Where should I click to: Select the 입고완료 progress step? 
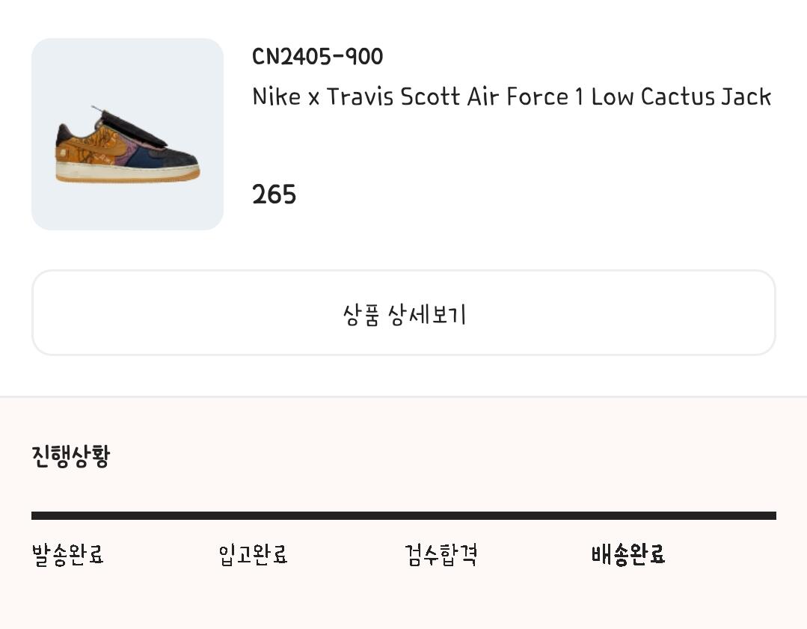(253, 555)
